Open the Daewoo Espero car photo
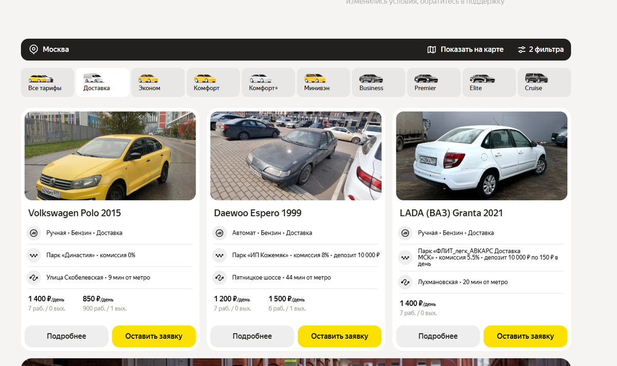Viewport: 617px width, 366px height. coord(296,156)
